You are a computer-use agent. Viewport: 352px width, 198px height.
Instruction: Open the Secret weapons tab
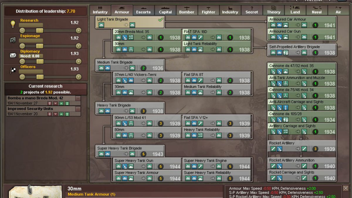(x=252, y=10)
